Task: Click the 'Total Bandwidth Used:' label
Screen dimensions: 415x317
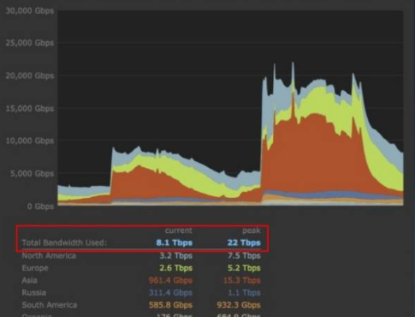Action: pyautogui.click(x=64, y=243)
